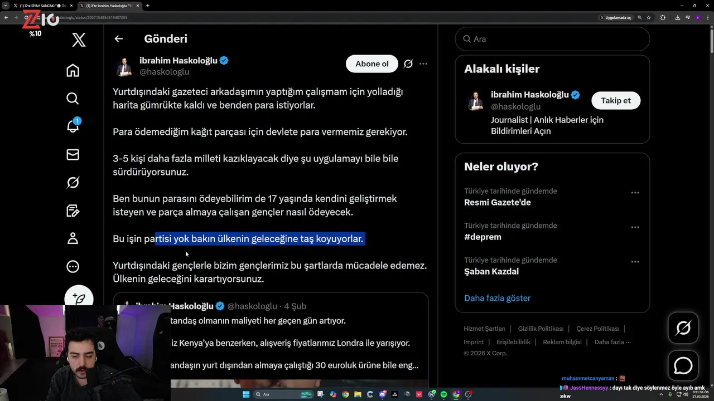
Task: Open browser downloads icon
Action: (678, 18)
